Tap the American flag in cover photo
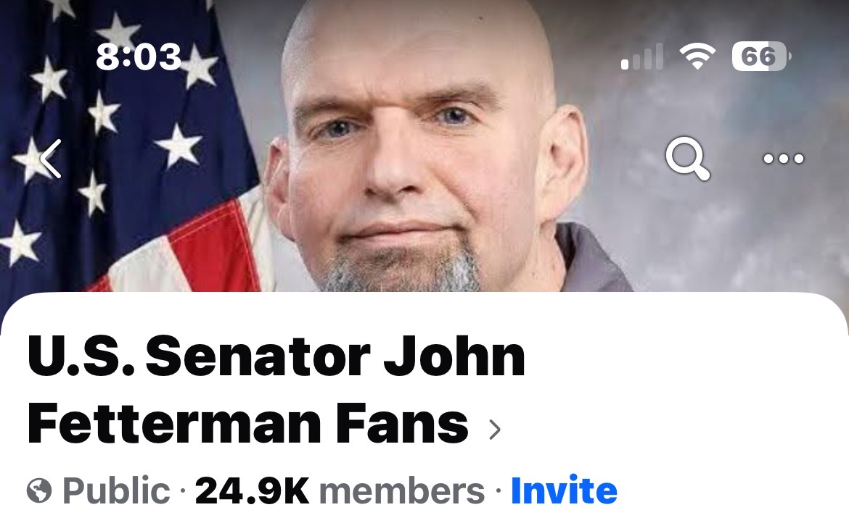The height and width of the screenshot is (531, 849). [130, 146]
